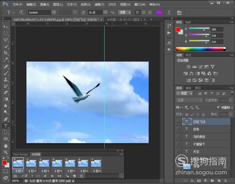The width and height of the screenshot is (235, 184).
Task: Add a Levels adjustment
Action: click(x=194, y=67)
